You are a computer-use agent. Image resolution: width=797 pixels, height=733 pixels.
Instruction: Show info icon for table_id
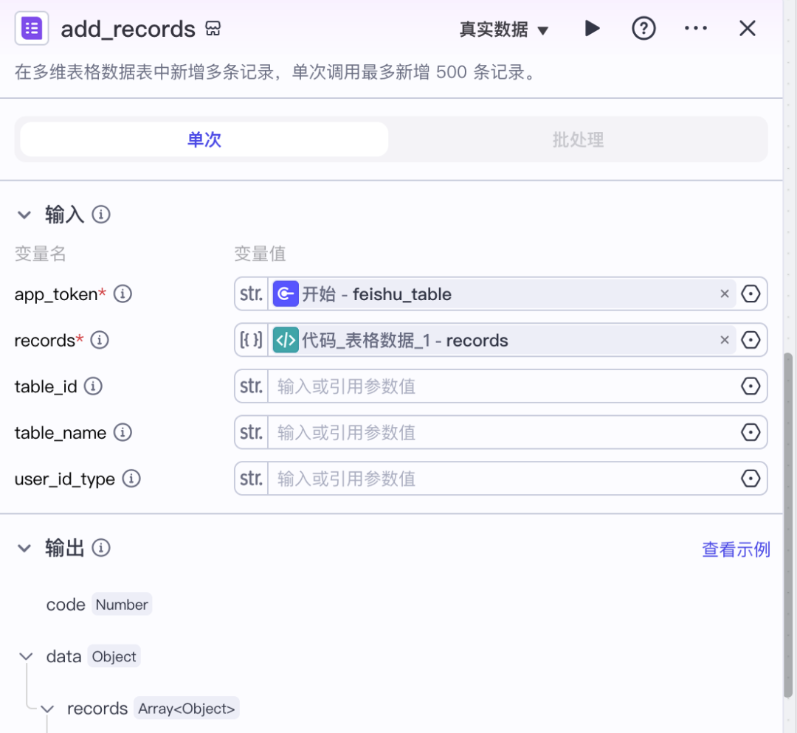click(x=93, y=386)
